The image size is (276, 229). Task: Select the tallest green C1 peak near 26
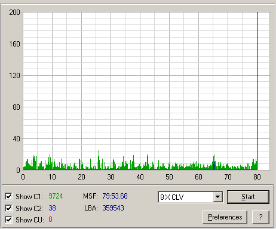[99, 160]
